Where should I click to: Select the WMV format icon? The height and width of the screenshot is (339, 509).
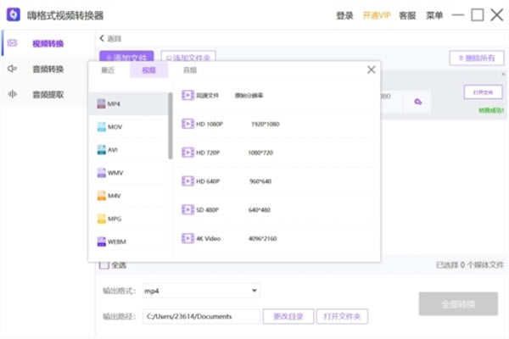point(100,172)
